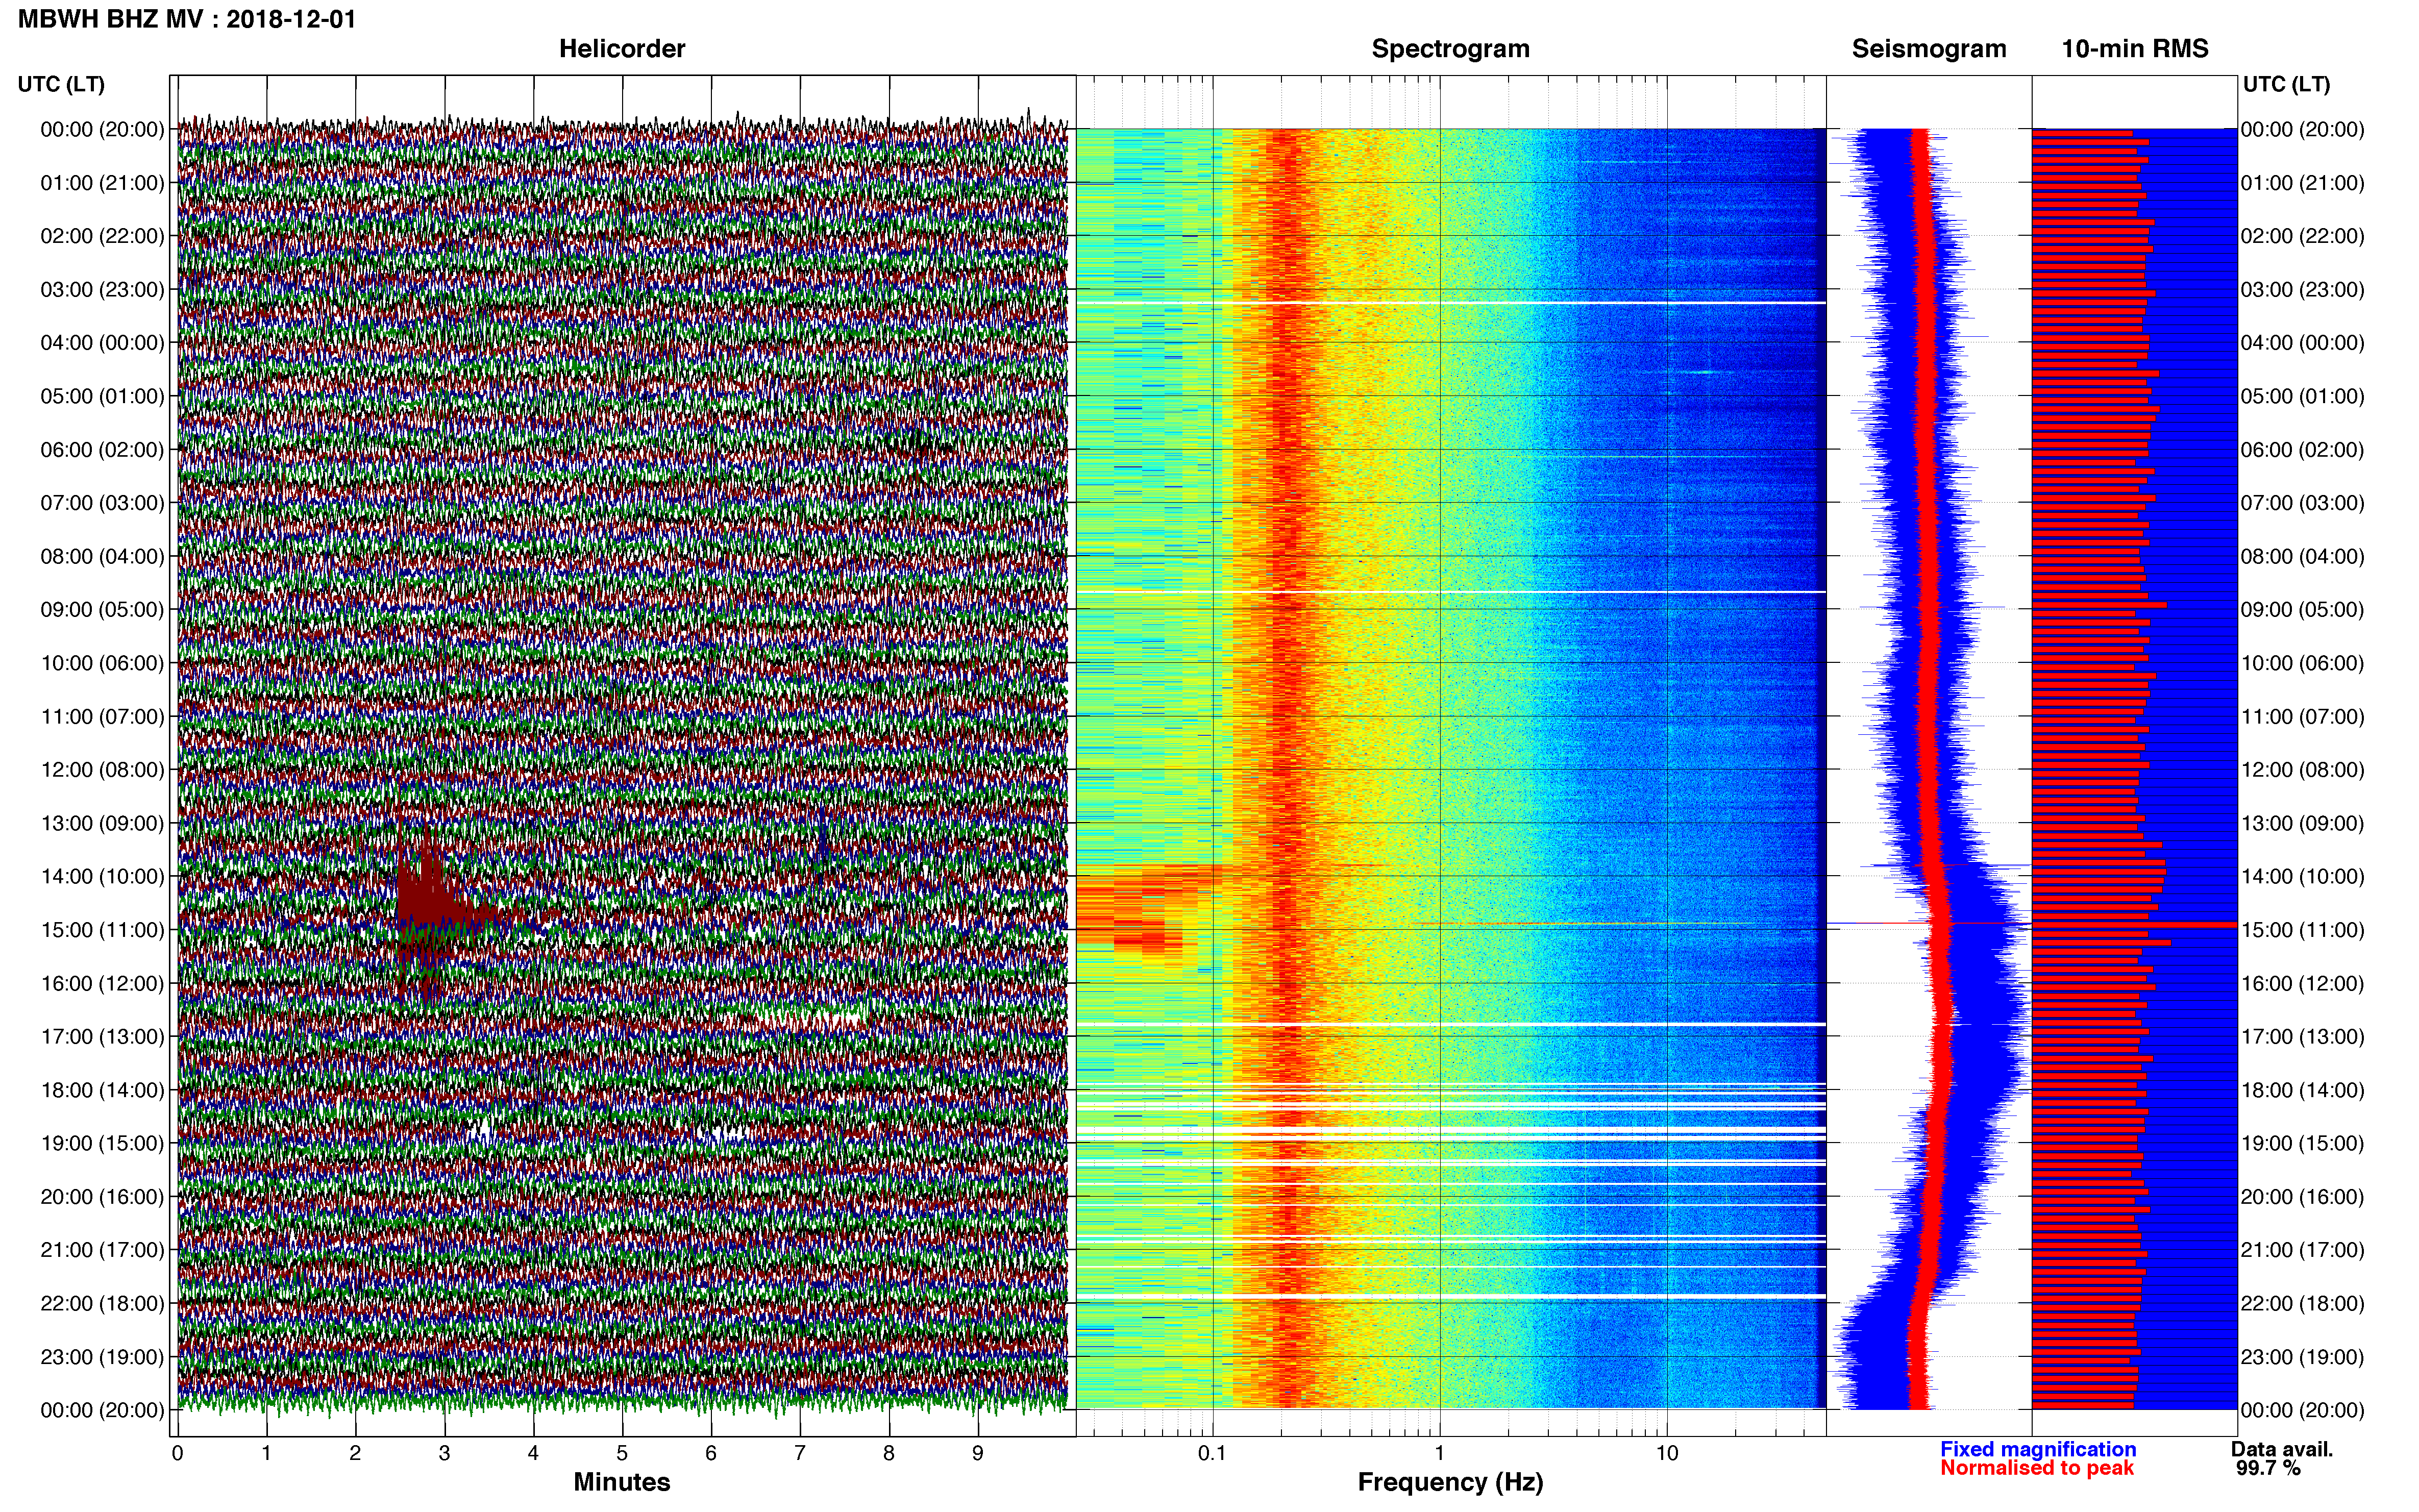The height and width of the screenshot is (1512, 2419).
Task: Click the 'Fixed magnification' legend text
Action: tap(2038, 1449)
